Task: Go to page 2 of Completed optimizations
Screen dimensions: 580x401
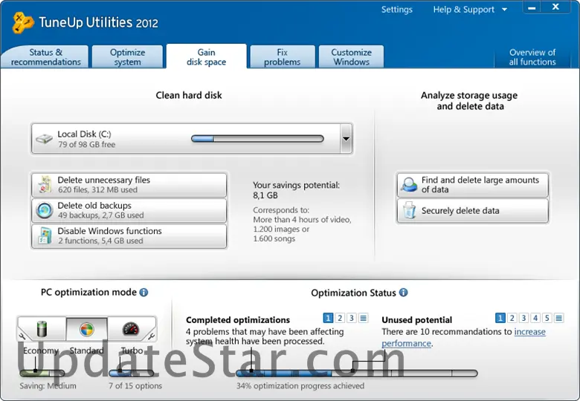Action: (x=340, y=318)
